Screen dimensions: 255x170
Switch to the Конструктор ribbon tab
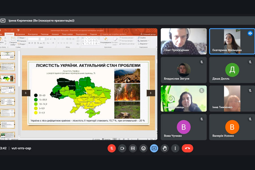[33, 34]
